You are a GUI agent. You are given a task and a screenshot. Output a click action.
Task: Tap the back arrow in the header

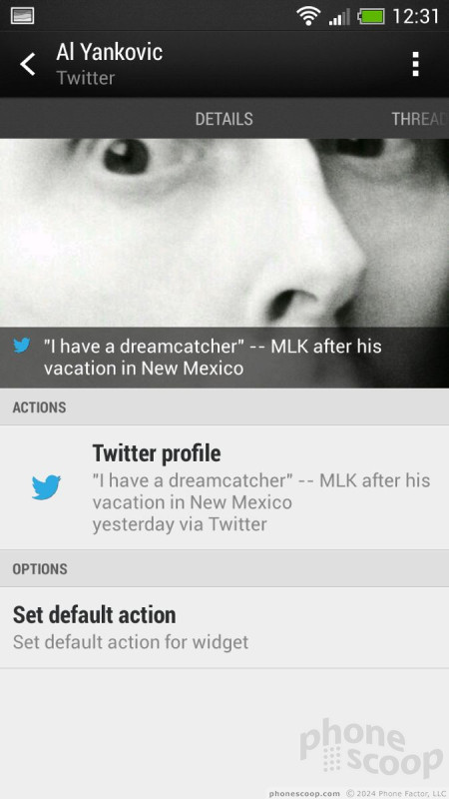pyautogui.click(x=28, y=64)
